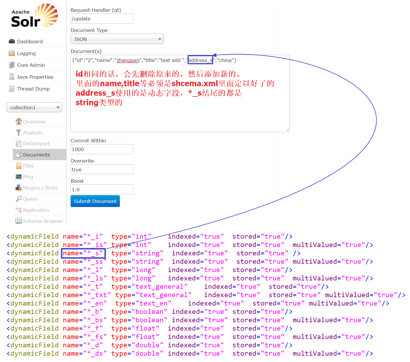
Task: Click the Java Properties icon
Action: 12,77
